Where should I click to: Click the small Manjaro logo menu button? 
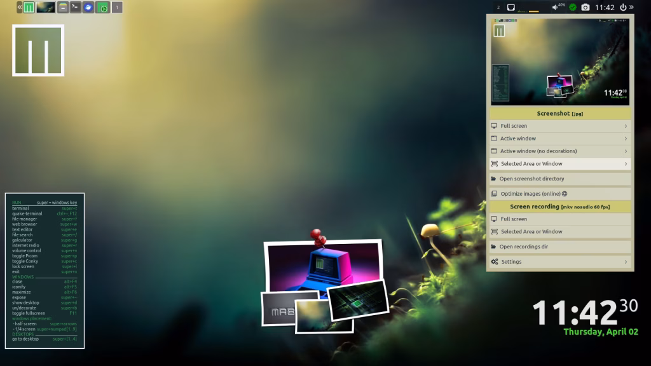[x=29, y=8]
